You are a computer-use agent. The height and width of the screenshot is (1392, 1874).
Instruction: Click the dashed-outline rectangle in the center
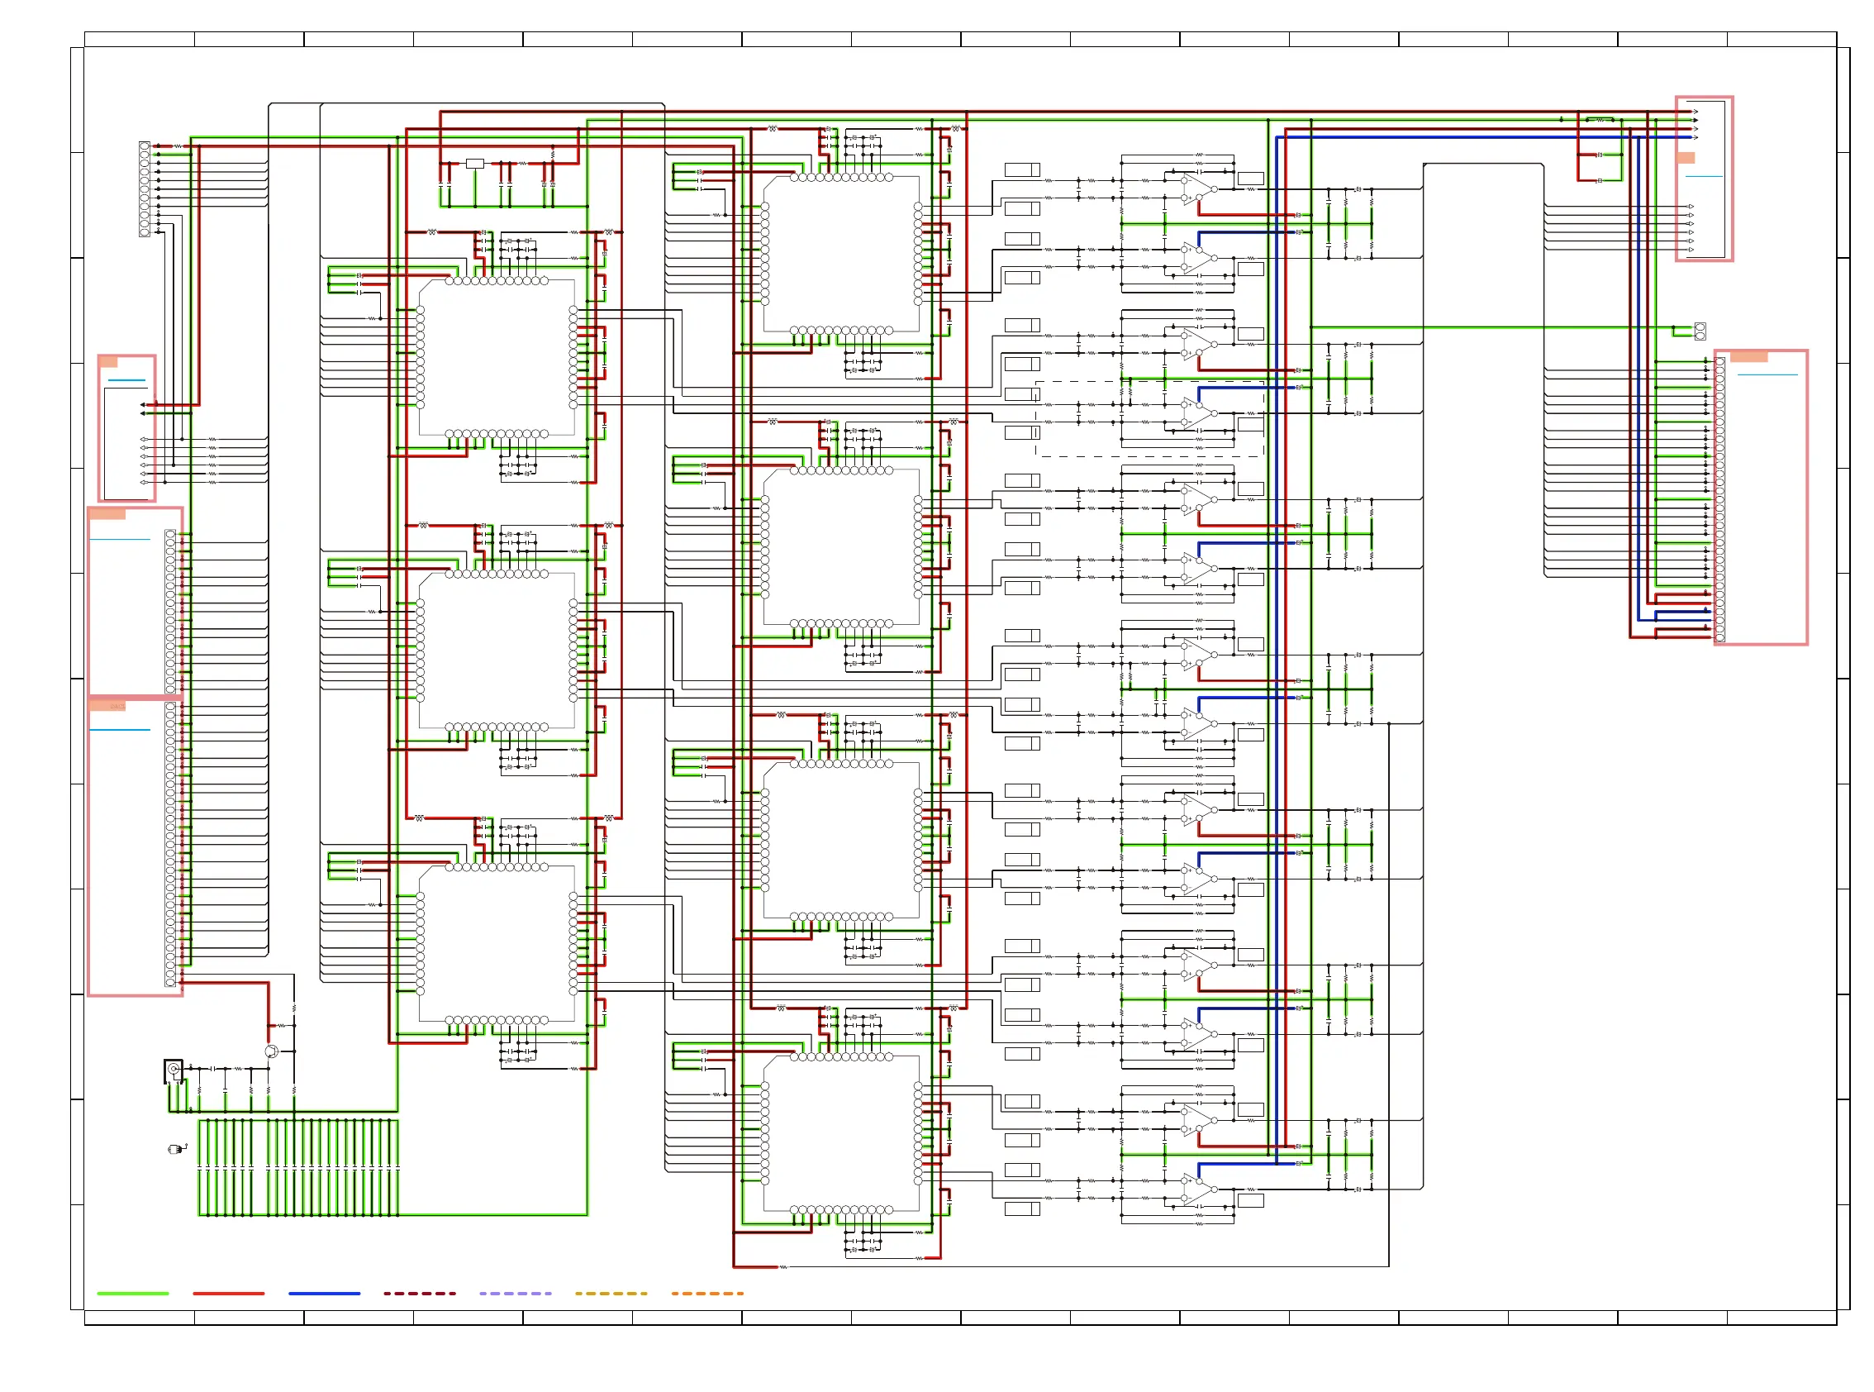(x=1149, y=419)
